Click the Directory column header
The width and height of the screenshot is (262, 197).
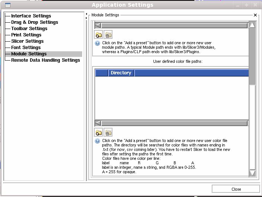tap(121, 73)
